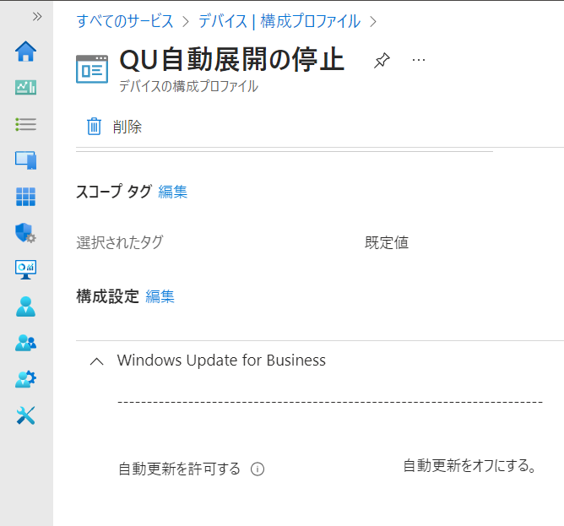Go to Home in sidebar
This screenshot has height=526, width=564.
26,52
